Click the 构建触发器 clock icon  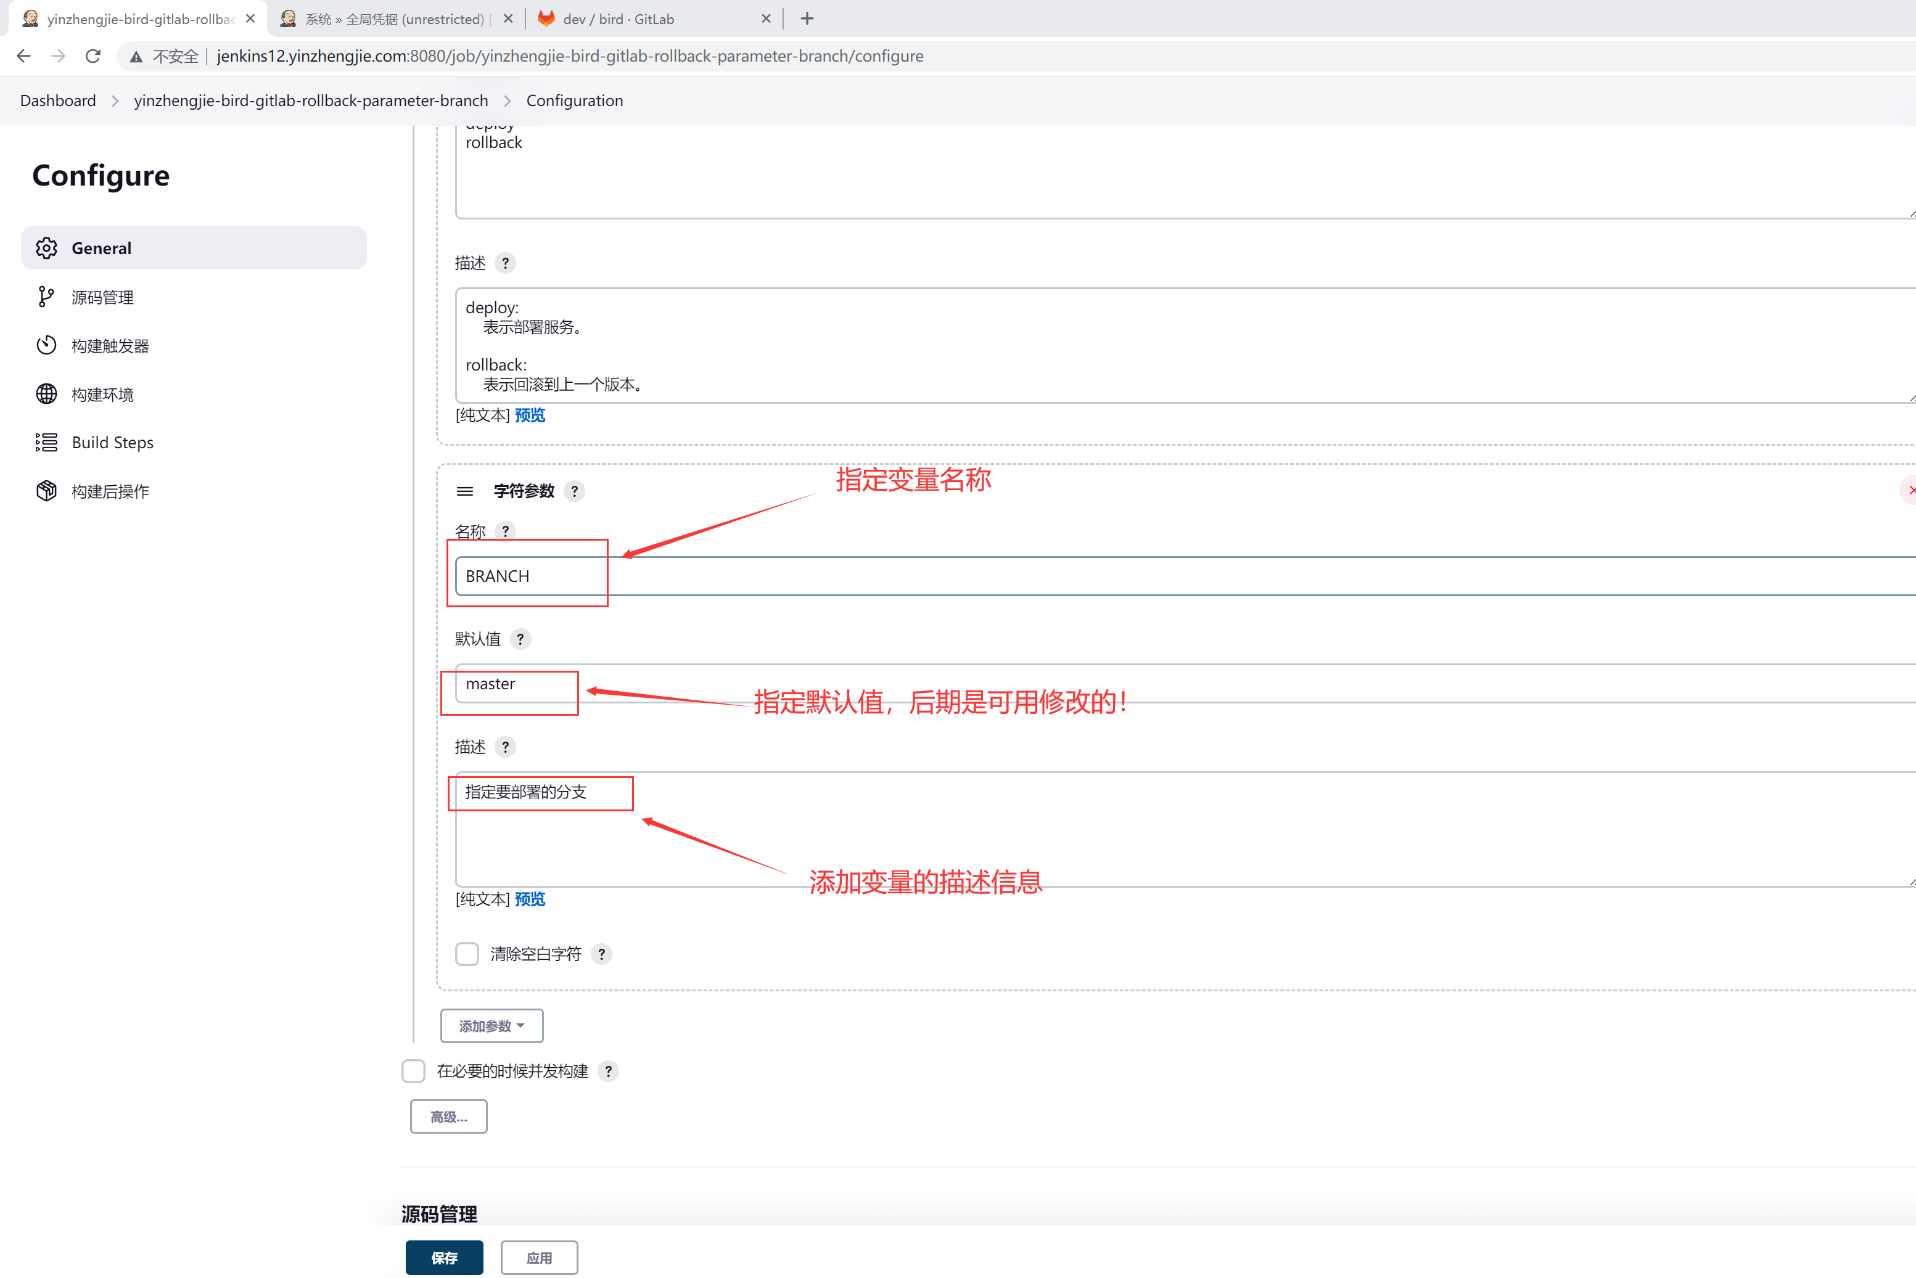46,346
